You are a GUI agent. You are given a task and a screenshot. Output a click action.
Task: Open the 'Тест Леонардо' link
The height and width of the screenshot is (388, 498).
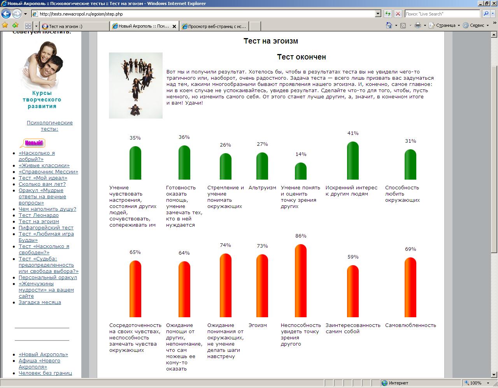click(x=39, y=215)
